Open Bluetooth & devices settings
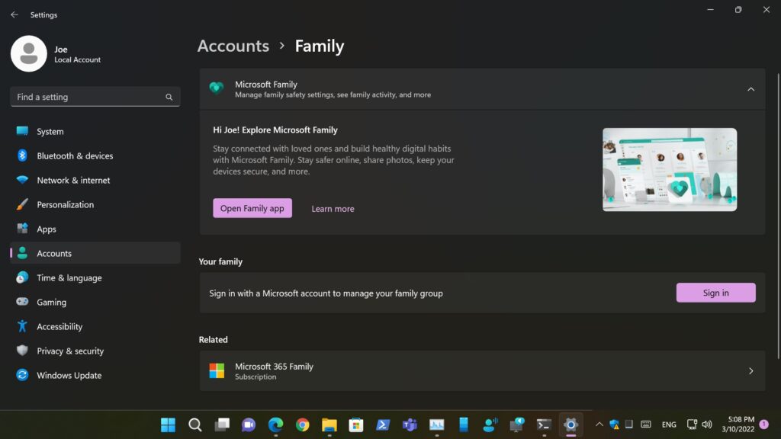This screenshot has height=439, width=781. tap(75, 155)
